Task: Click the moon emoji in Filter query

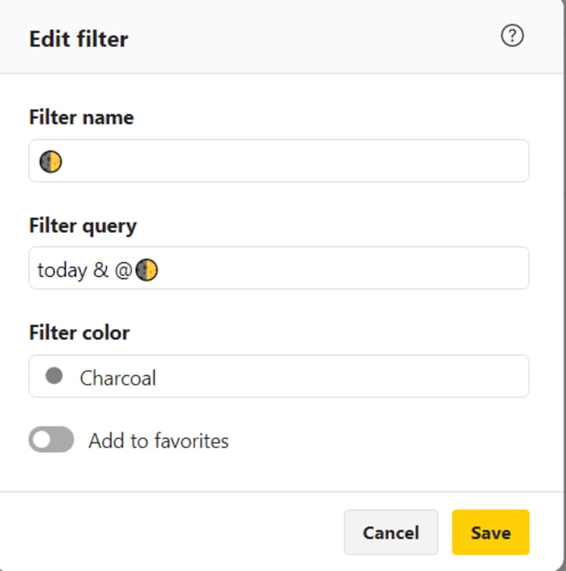Action: pyautogui.click(x=147, y=271)
